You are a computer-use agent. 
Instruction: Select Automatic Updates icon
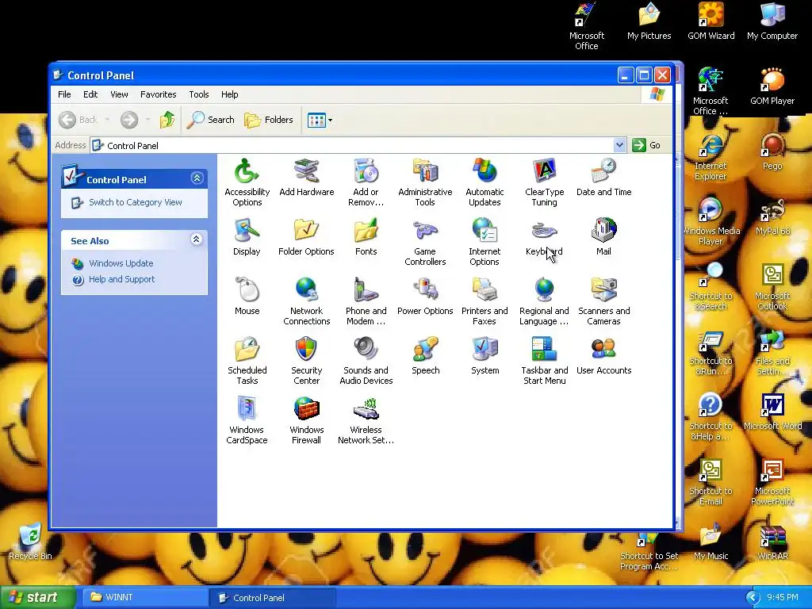[x=485, y=182]
